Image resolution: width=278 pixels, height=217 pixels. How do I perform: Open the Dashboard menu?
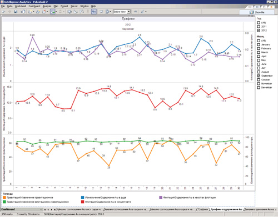[34, 6]
